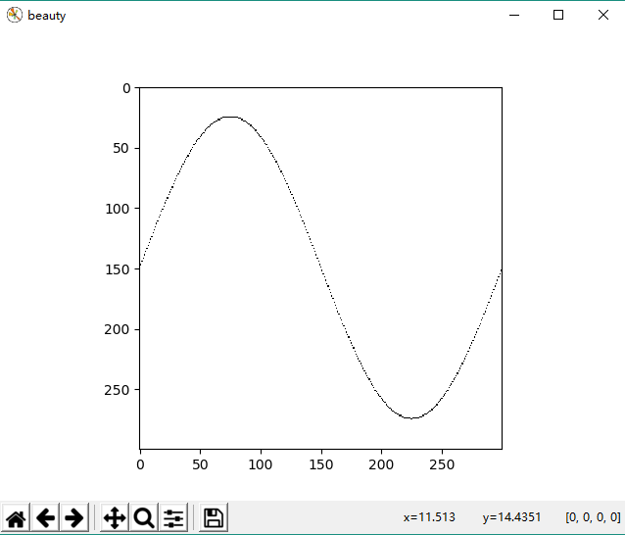The height and width of the screenshot is (535, 625).
Task: Click x-axis tick label 200
Action: [381, 464]
